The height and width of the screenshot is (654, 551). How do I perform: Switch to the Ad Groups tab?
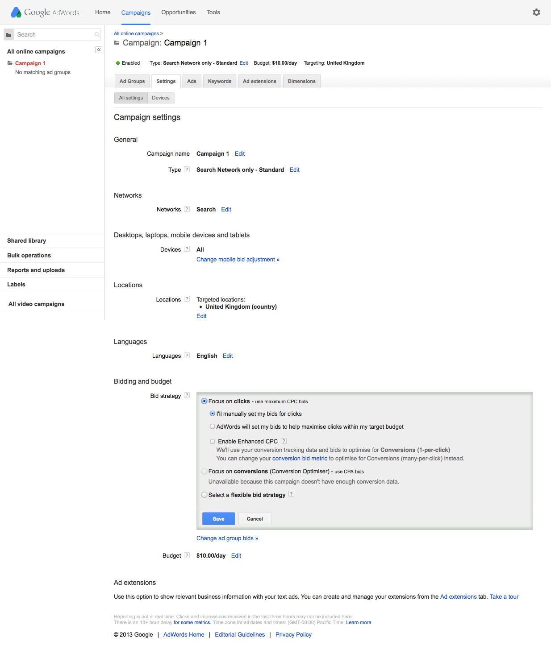[x=132, y=81]
